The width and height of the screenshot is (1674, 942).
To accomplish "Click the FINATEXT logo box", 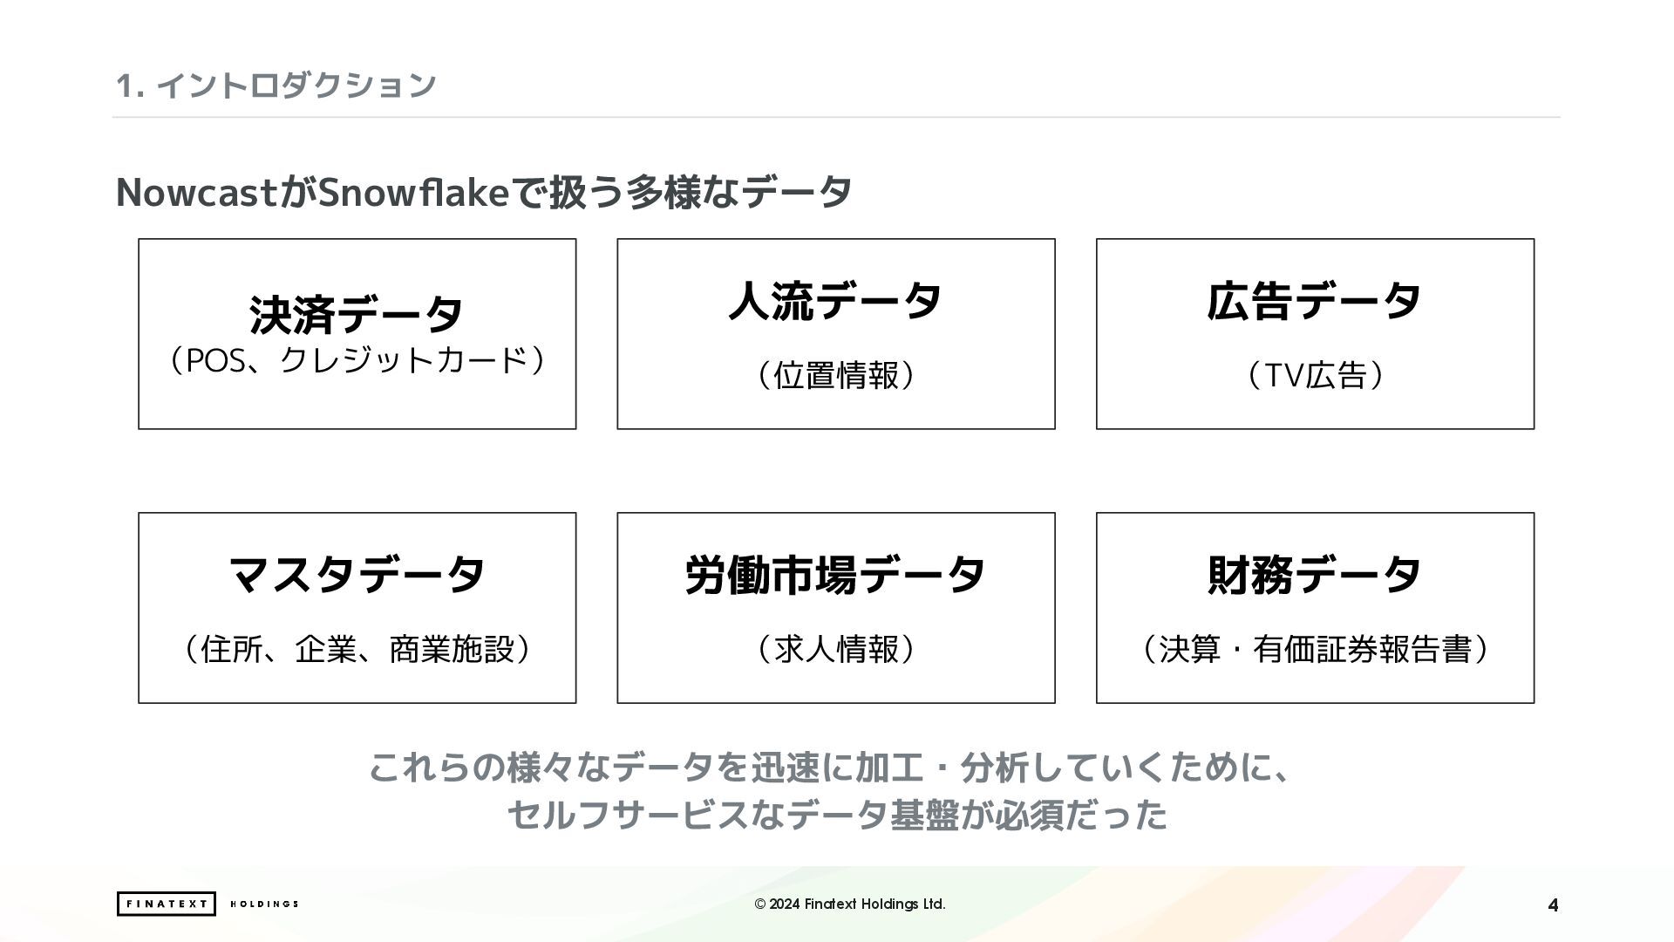I will (166, 904).
